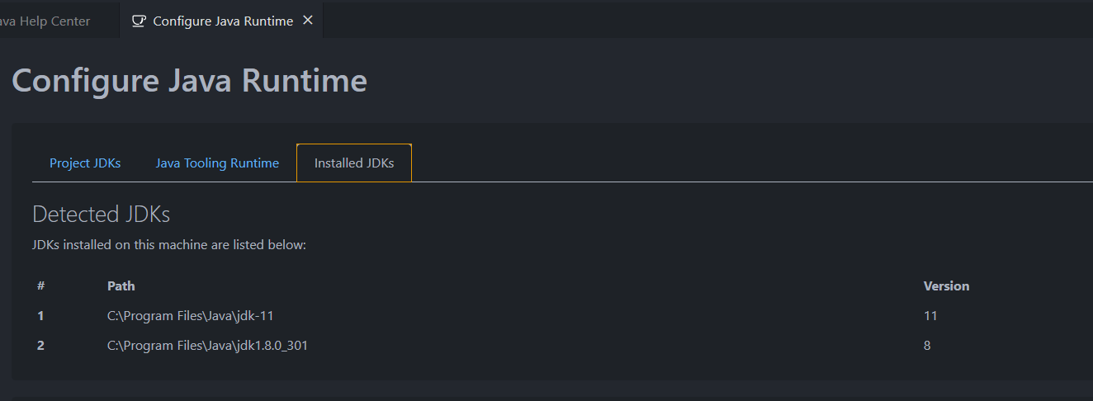Click the 'JDKs installed on this machine' description
1093x401 pixels.
[169, 245]
